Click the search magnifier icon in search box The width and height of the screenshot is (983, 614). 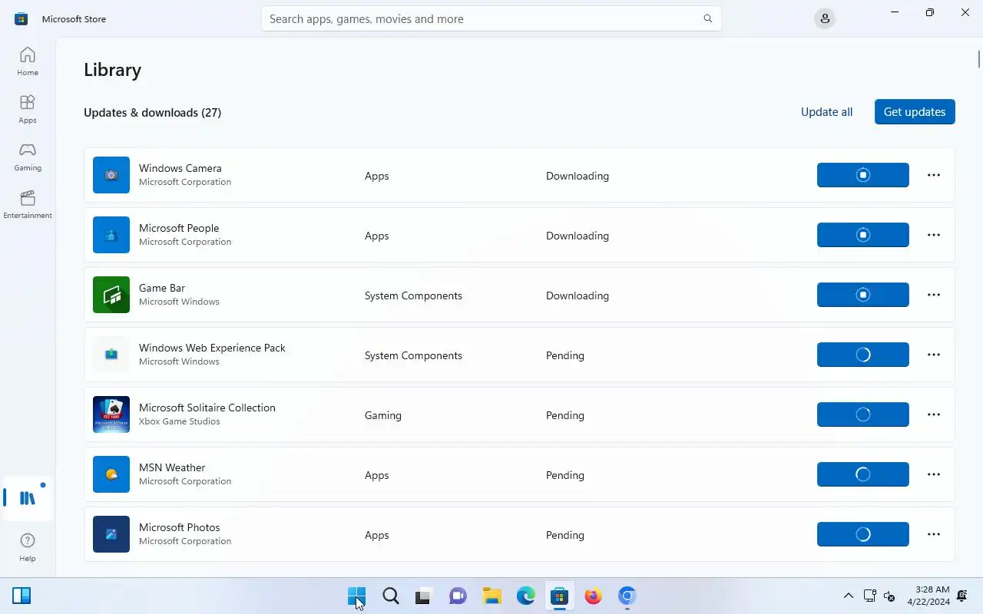click(708, 18)
